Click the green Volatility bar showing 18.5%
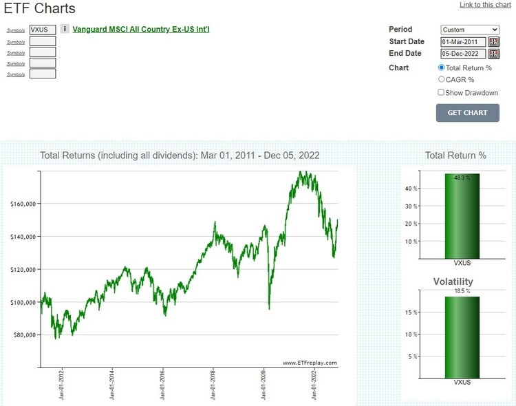The height and width of the screenshot is (406, 516). (x=462, y=336)
